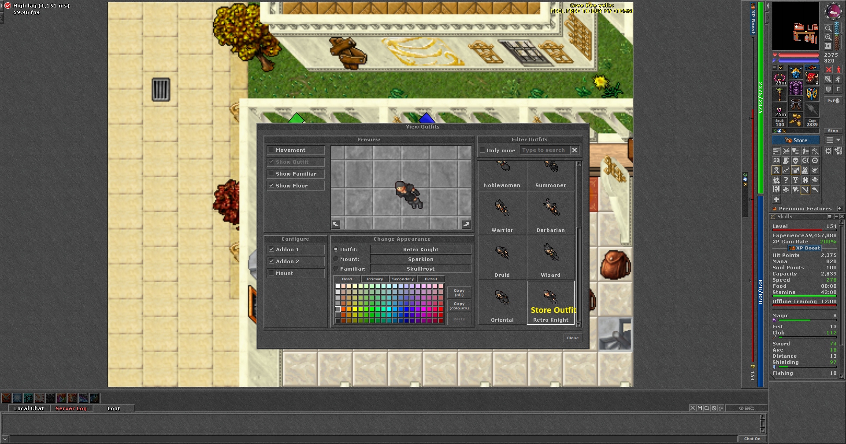Zoom in the minimap
The height and width of the screenshot is (444, 846).
point(828,37)
